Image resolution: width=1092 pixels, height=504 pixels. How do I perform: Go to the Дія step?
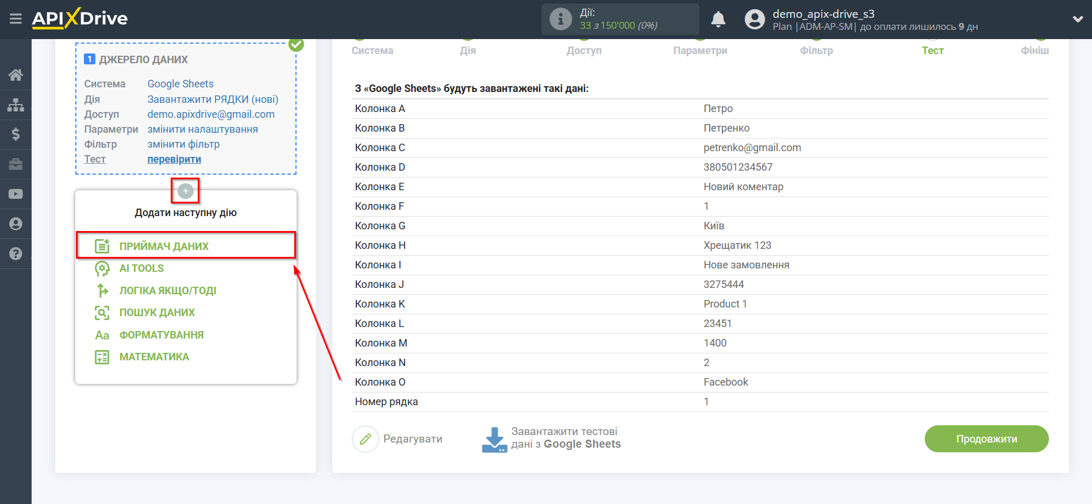pos(468,51)
